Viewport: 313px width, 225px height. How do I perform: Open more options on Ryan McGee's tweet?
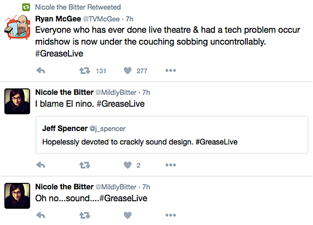170,70
